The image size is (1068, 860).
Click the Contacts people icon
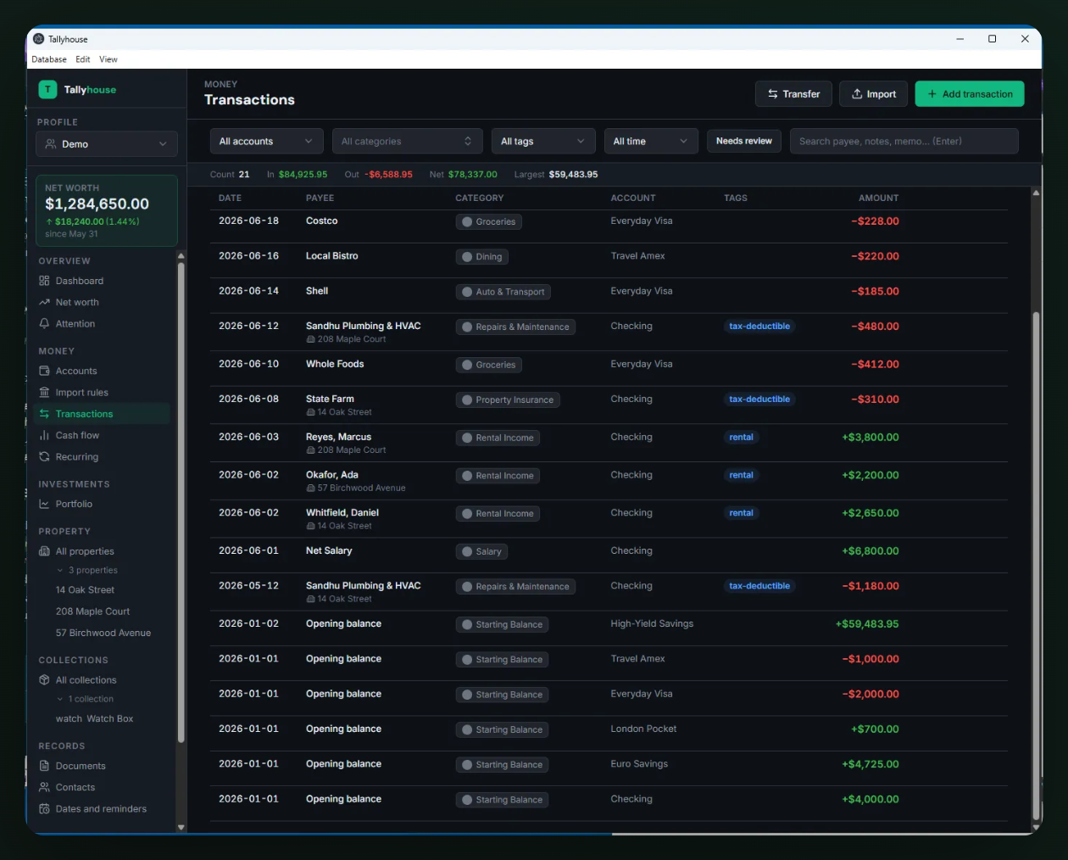(44, 787)
